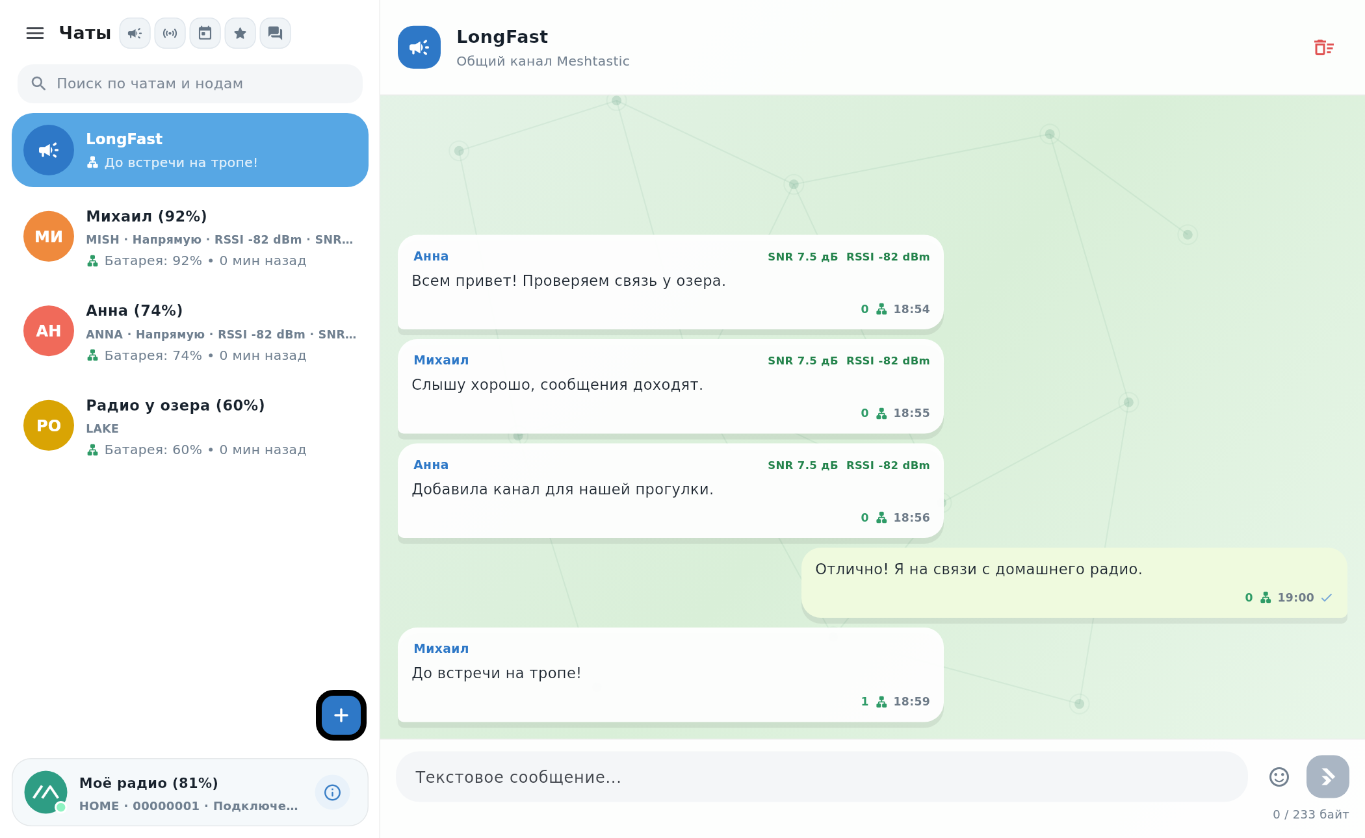Click sender name Анна on 18:54 message

click(431, 256)
